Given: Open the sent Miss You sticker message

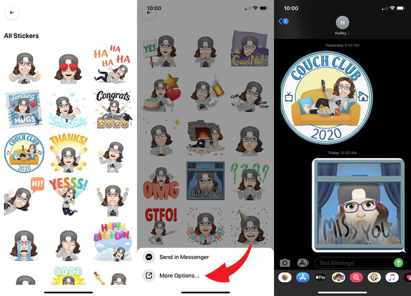Looking at the screenshot, I should 358,205.
